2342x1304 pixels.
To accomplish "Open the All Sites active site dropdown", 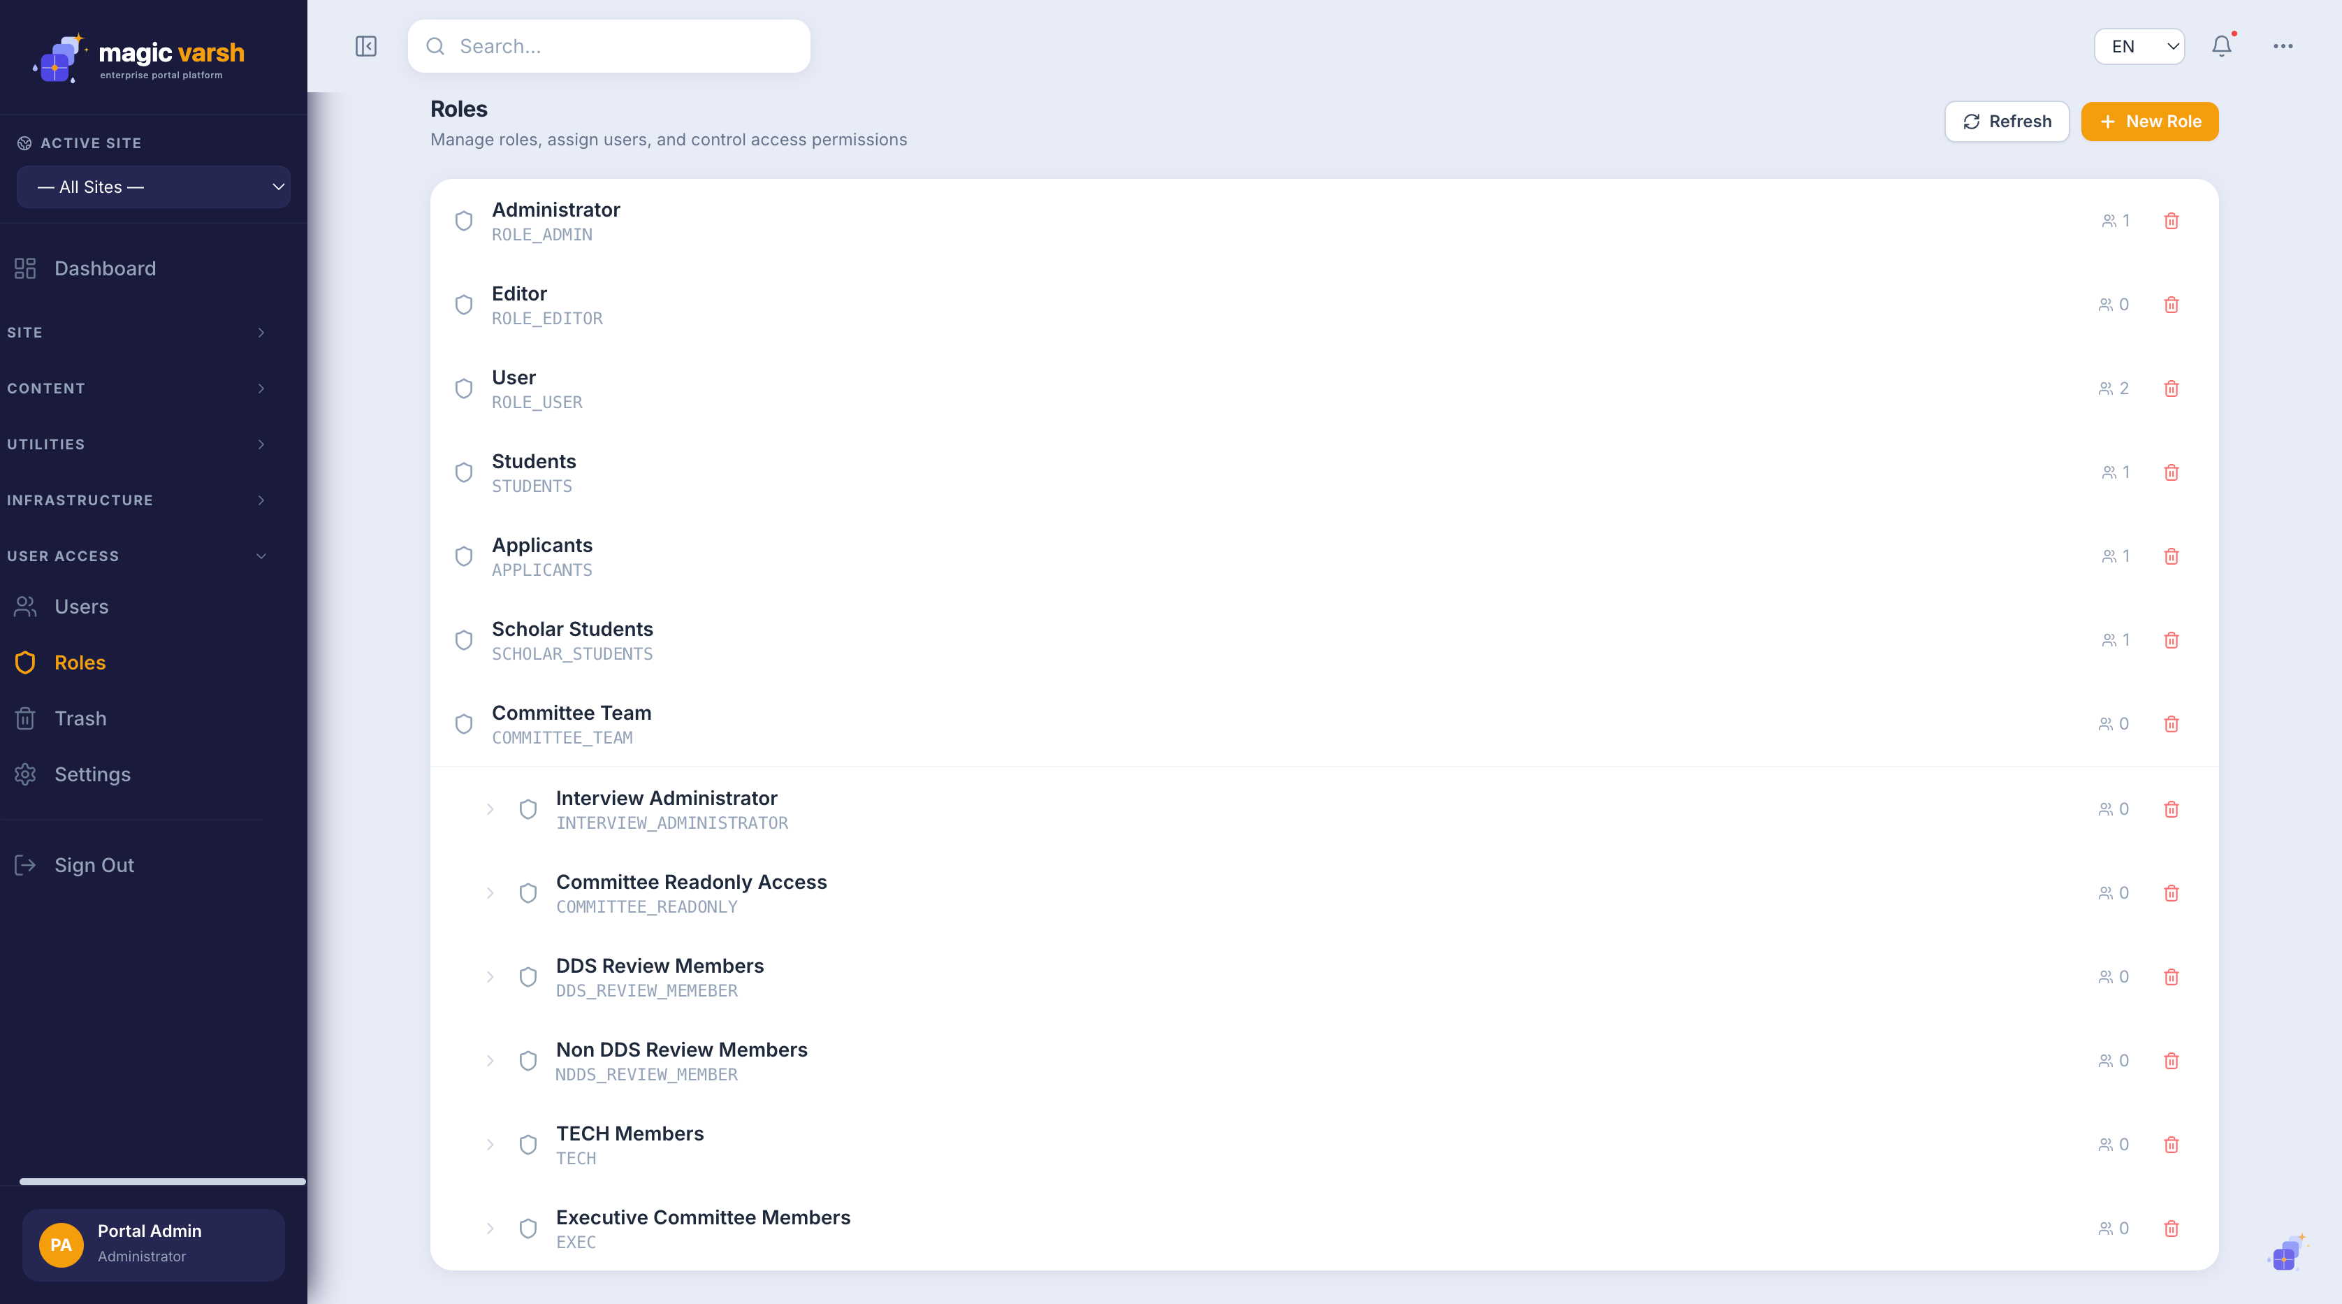I will (154, 187).
